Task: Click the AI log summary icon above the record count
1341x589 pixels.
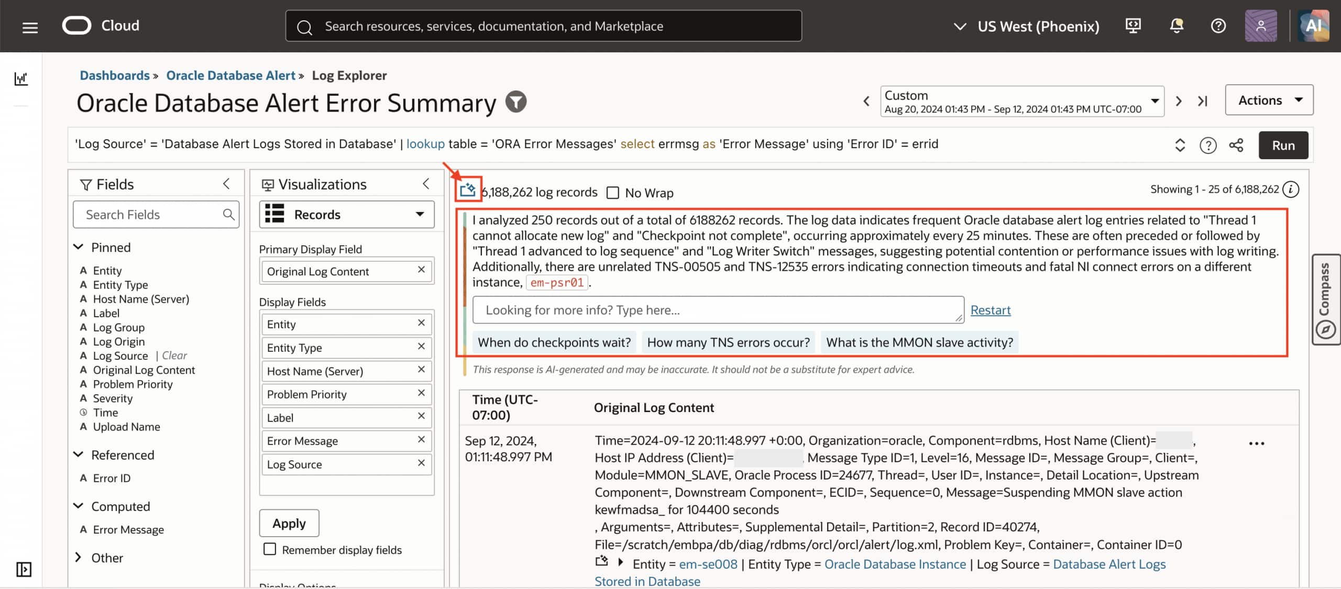Action: point(468,190)
